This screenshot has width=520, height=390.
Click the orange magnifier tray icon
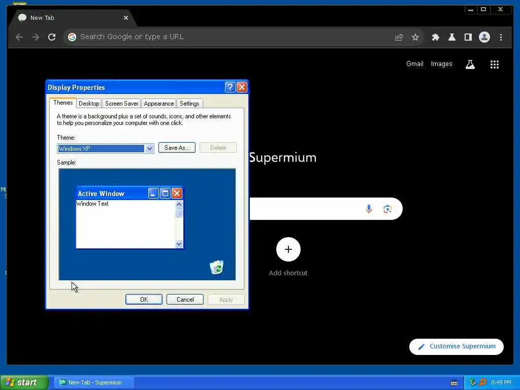coord(482,382)
